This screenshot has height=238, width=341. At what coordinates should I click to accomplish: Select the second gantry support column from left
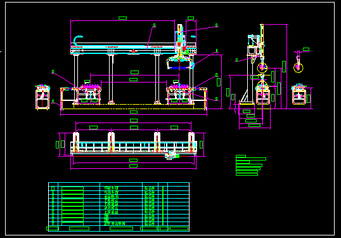tap(111, 79)
